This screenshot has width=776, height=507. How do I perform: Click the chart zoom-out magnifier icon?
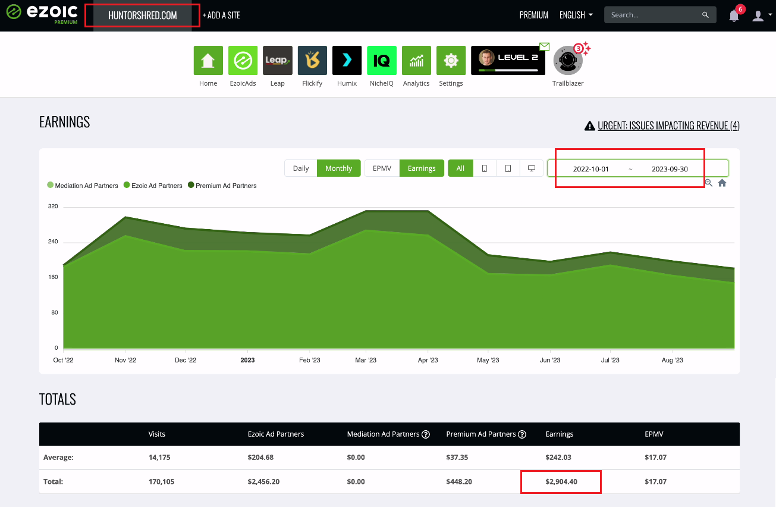709,183
